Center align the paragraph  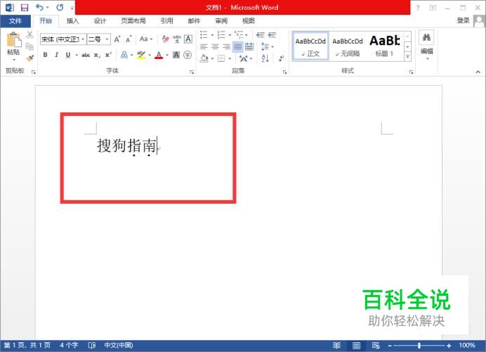coord(215,47)
